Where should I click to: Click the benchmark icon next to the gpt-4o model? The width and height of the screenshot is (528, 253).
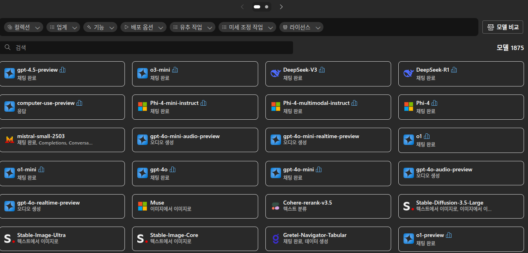172,169
